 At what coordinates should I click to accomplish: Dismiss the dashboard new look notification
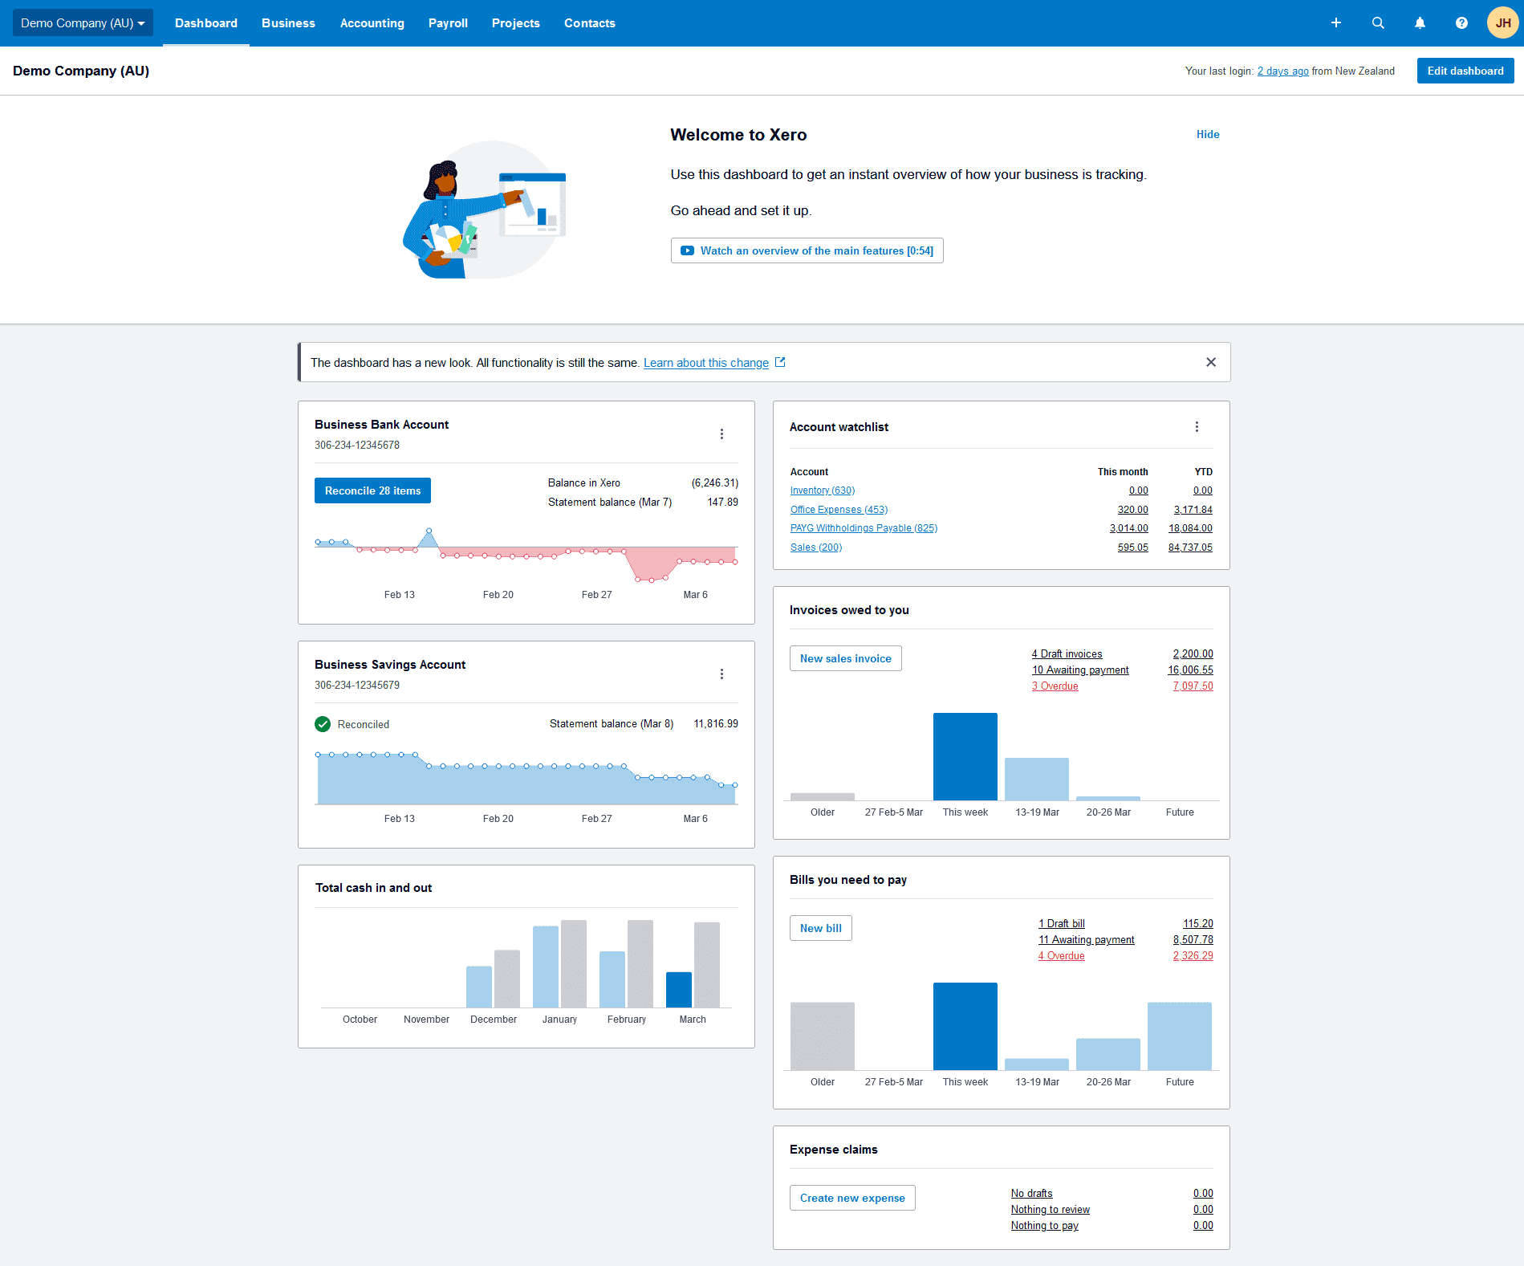tap(1210, 362)
